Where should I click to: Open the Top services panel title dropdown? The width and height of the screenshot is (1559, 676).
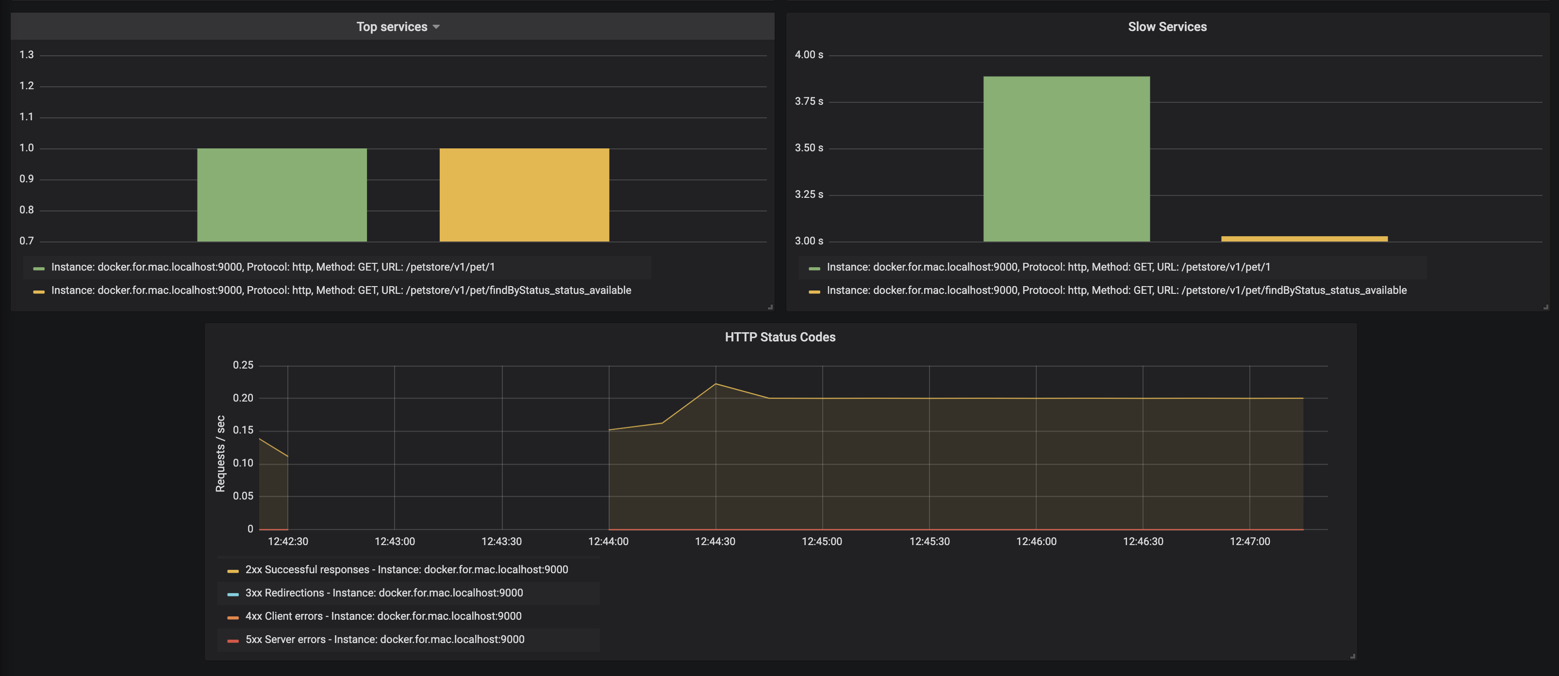coord(398,27)
